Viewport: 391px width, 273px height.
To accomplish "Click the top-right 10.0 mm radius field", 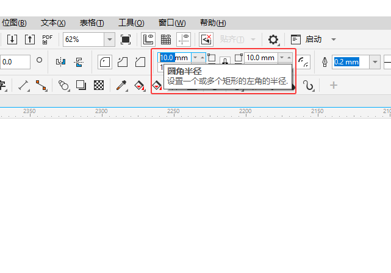I will 261,57.
